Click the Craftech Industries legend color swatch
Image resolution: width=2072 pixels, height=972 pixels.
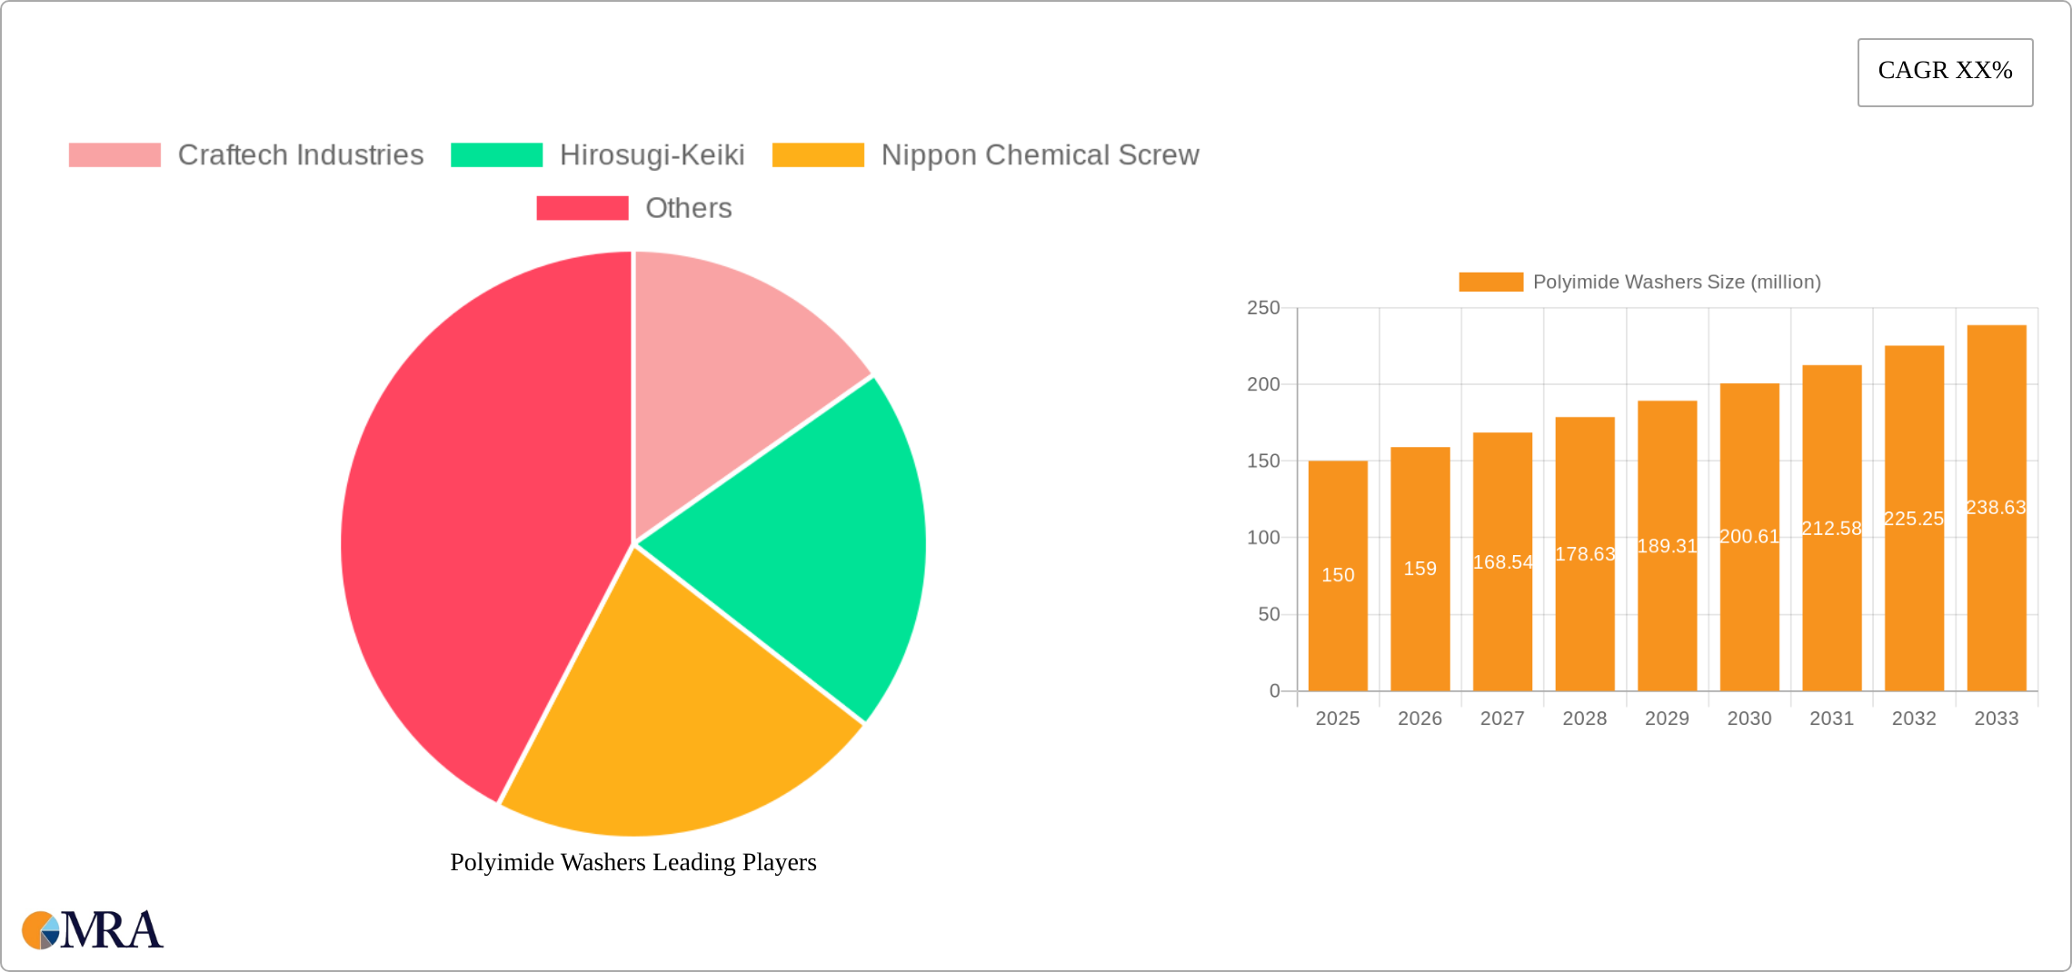(115, 155)
